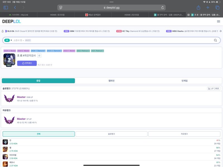The image size is (223, 167).
Task: Open the page menu icon in address bar
Action: (61, 8)
